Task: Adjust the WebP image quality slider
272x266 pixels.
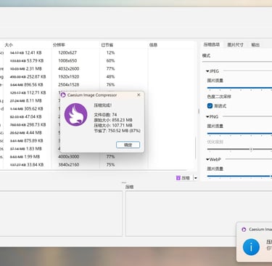Action: (x=239, y=176)
